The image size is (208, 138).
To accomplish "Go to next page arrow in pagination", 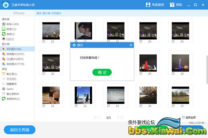I will 118,117.
